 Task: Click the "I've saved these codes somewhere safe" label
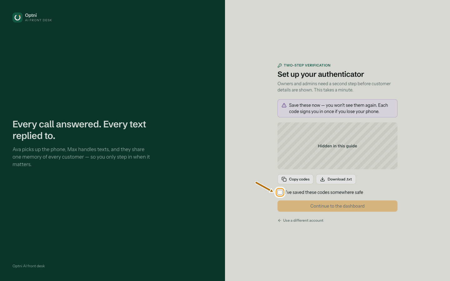[x=324, y=192]
